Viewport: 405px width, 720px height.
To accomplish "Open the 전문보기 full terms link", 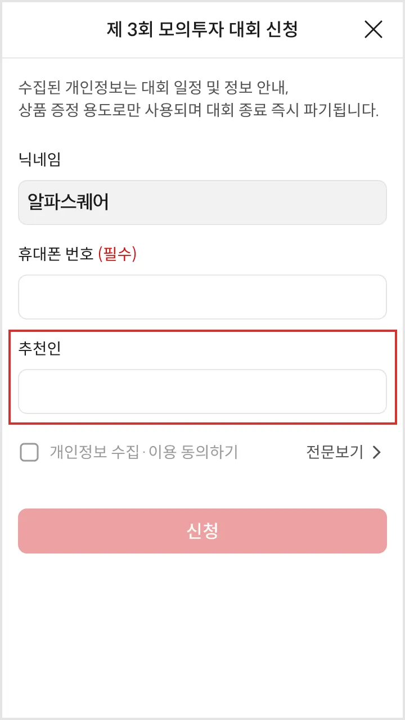I will point(335,452).
